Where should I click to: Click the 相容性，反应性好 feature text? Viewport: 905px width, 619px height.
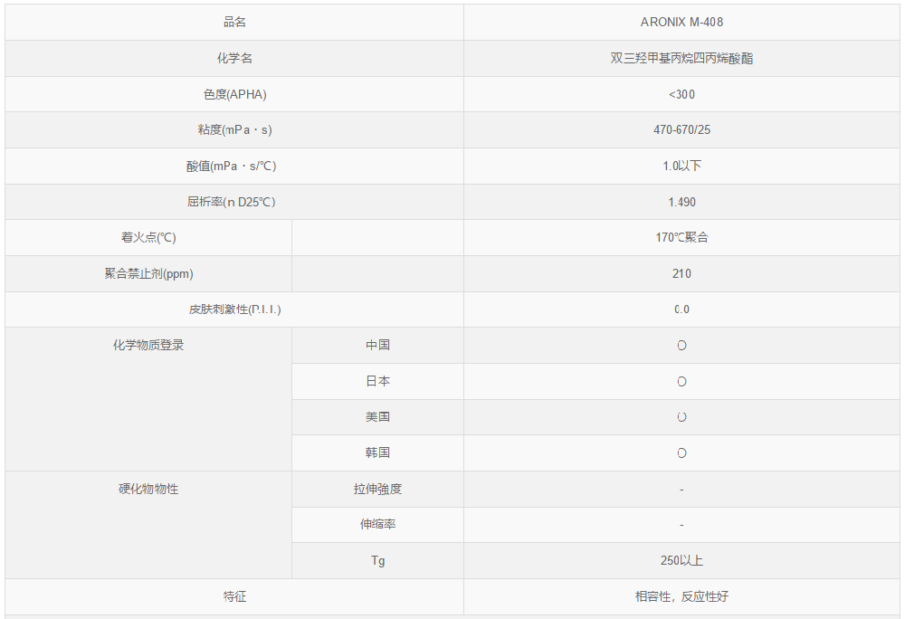(681, 596)
